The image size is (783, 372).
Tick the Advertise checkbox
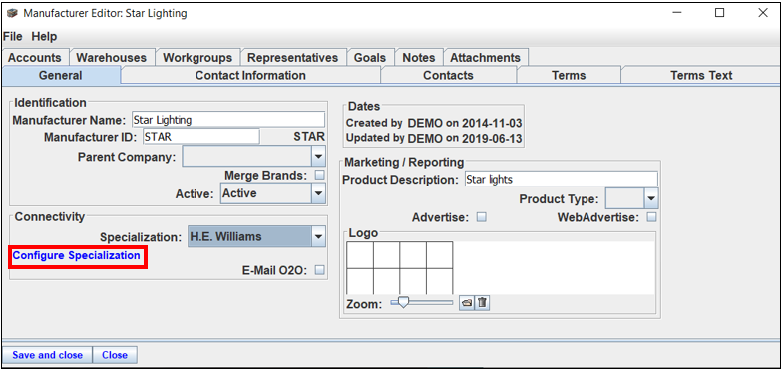click(x=482, y=217)
